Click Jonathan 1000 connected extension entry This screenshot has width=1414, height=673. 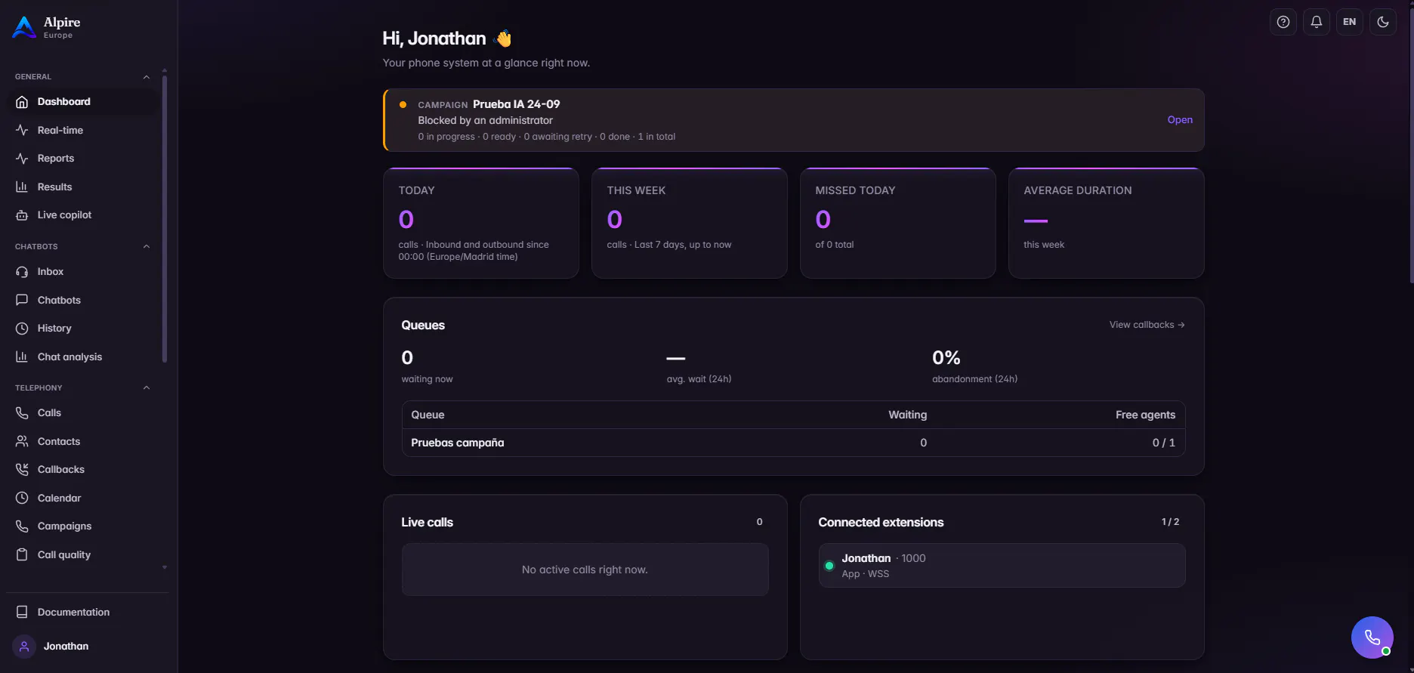(x=1002, y=565)
